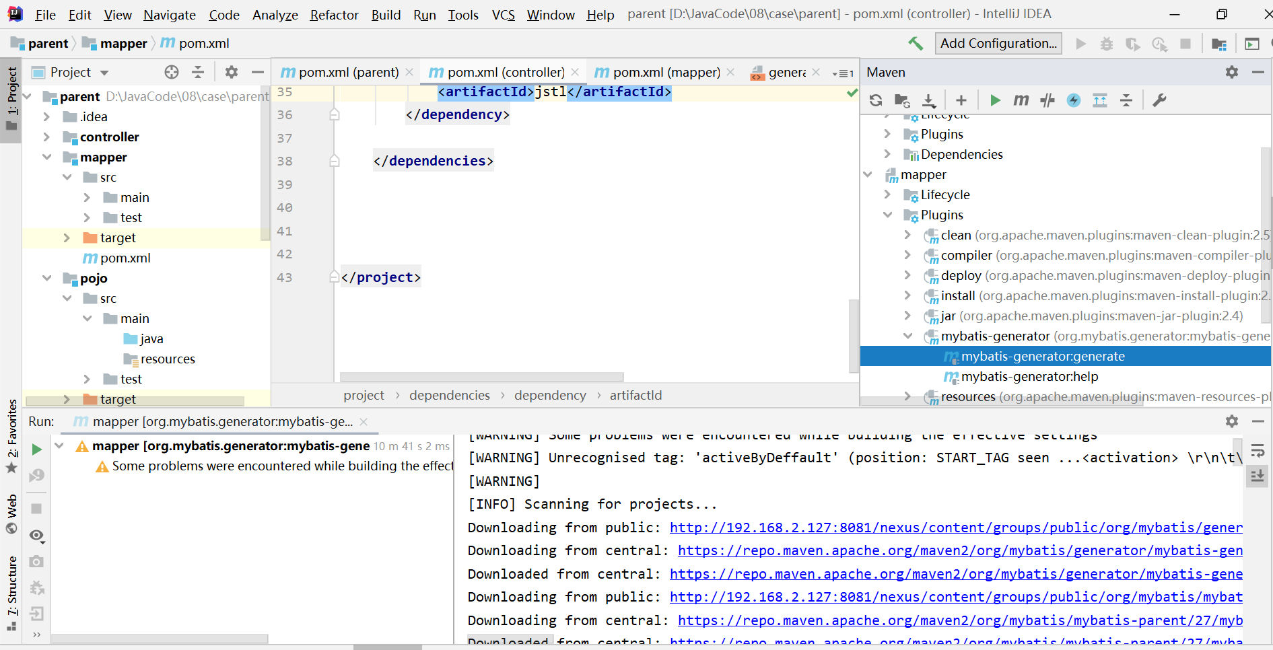Expand the clean plugin in Maven tree
This screenshot has width=1273, height=650.
(907, 235)
